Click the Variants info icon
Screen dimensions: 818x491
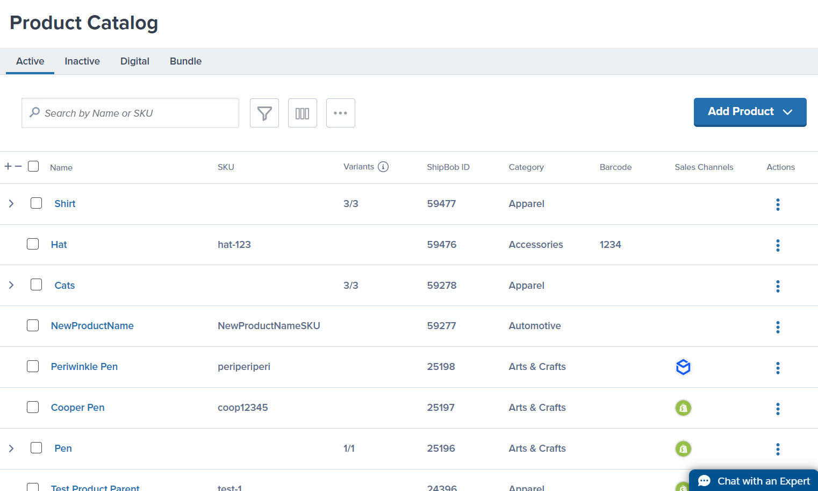383,167
